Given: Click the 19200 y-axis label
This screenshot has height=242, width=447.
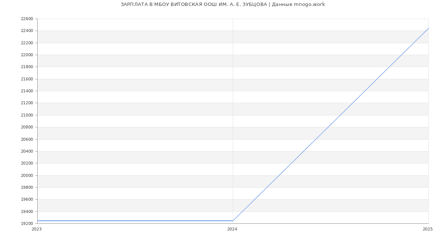Looking at the screenshot, I should 27,223.
